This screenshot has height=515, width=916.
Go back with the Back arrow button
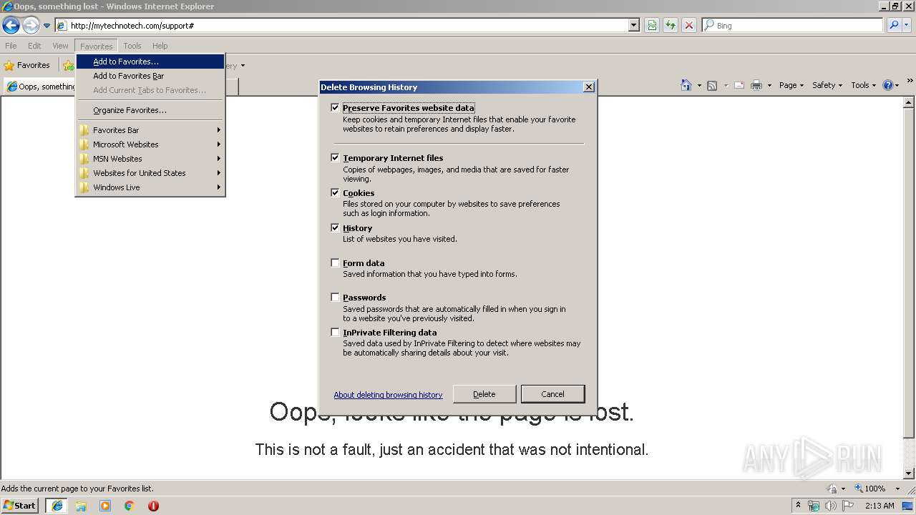pos(11,26)
